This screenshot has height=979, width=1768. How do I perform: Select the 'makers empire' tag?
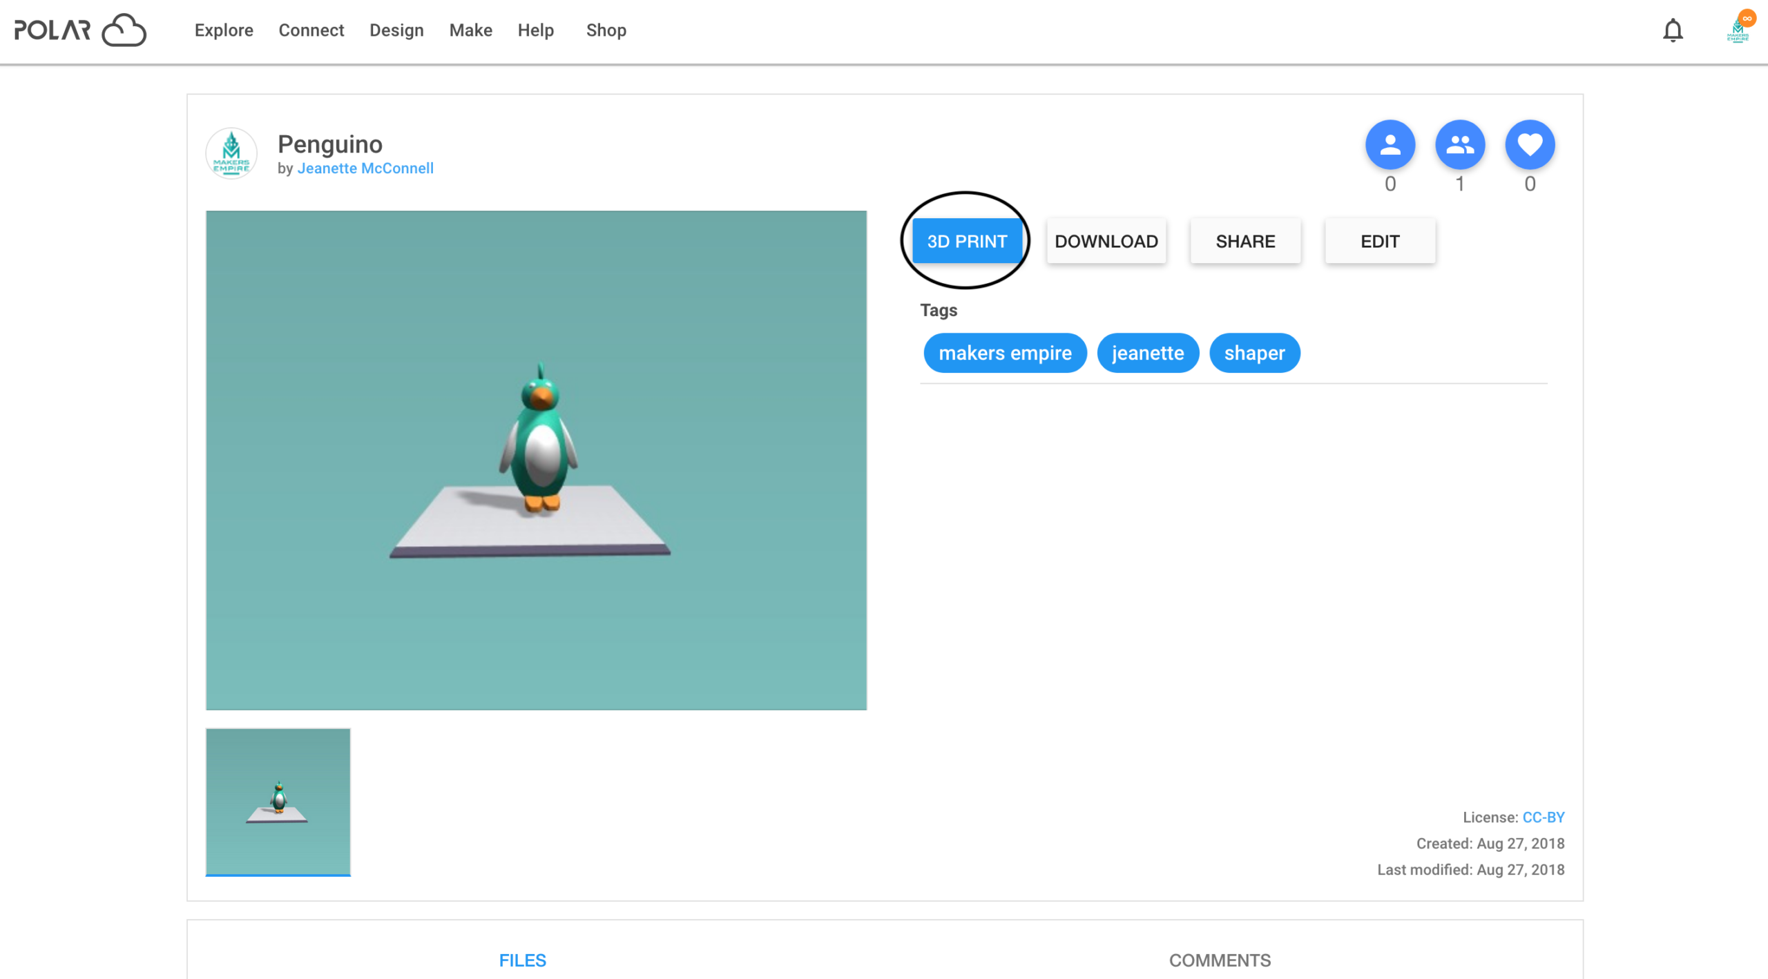1004,353
